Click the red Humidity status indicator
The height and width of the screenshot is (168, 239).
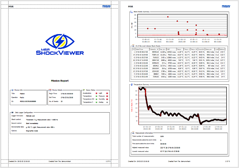coord(107,99)
